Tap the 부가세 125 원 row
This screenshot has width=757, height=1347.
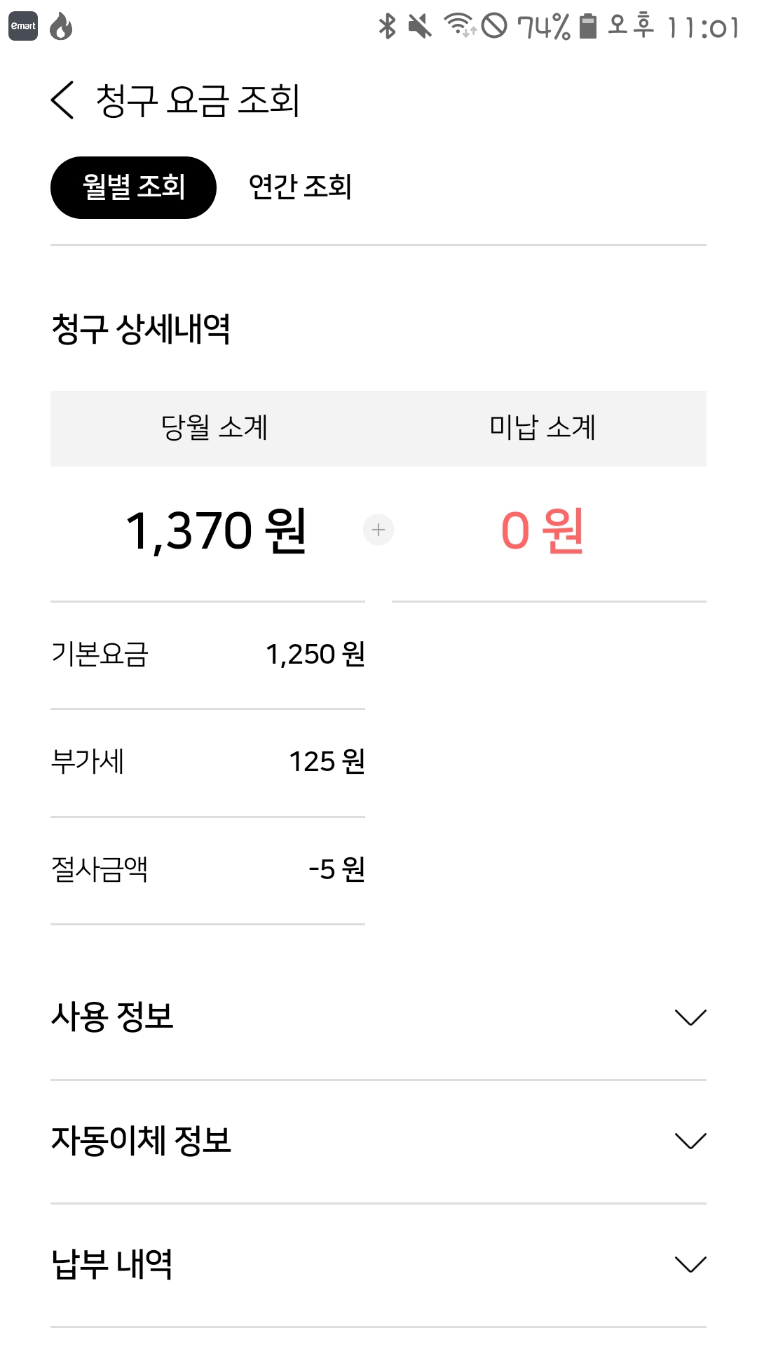[x=207, y=762]
